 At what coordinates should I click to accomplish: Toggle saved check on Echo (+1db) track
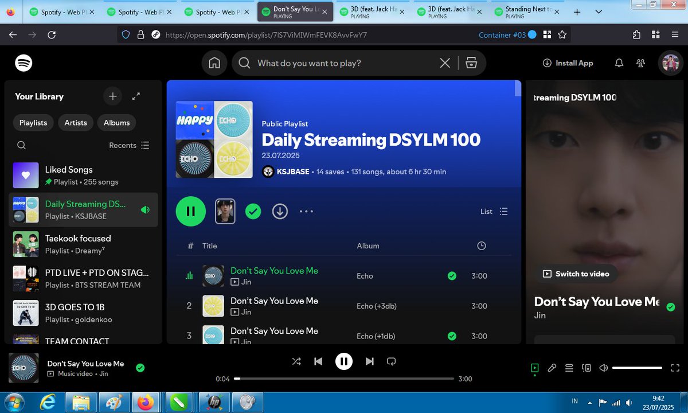click(x=452, y=336)
